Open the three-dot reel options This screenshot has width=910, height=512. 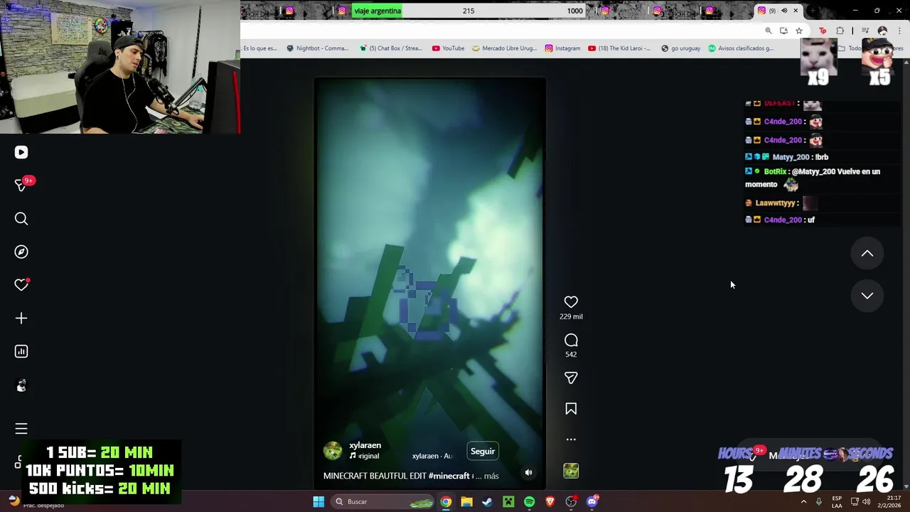571,439
